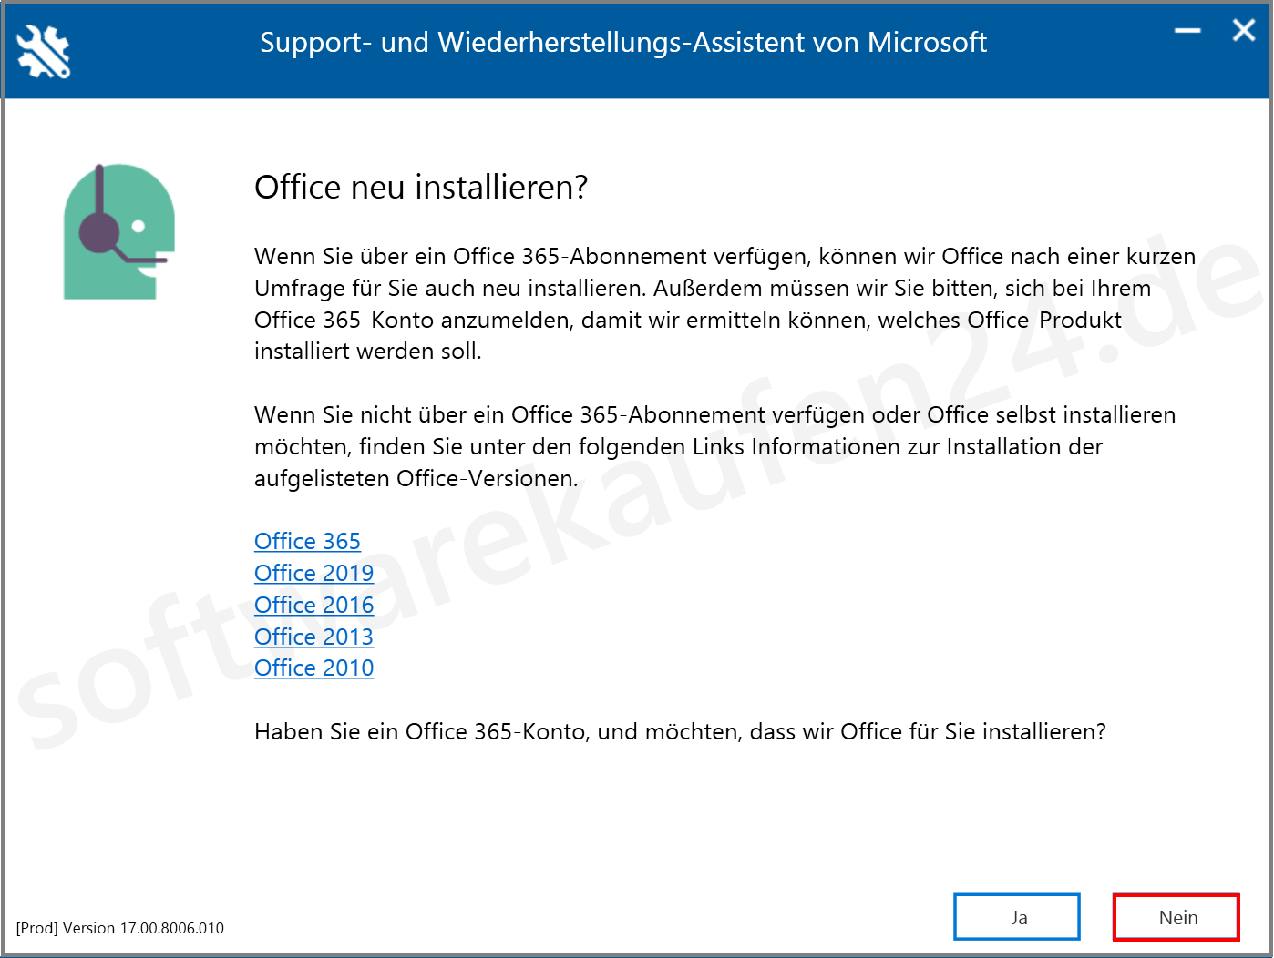Open the Office 2013 link
This screenshot has height=958, width=1274.
pyautogui.click(x=313, y=637)
